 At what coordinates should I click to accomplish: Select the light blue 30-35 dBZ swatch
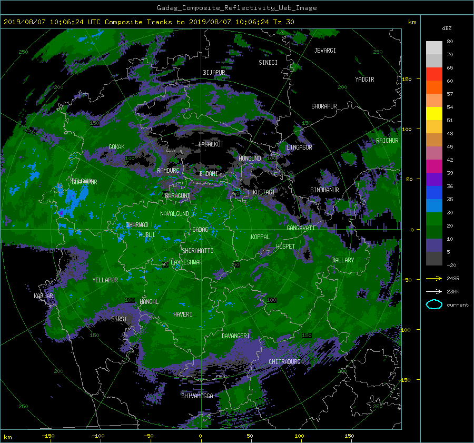click(434, 206)
